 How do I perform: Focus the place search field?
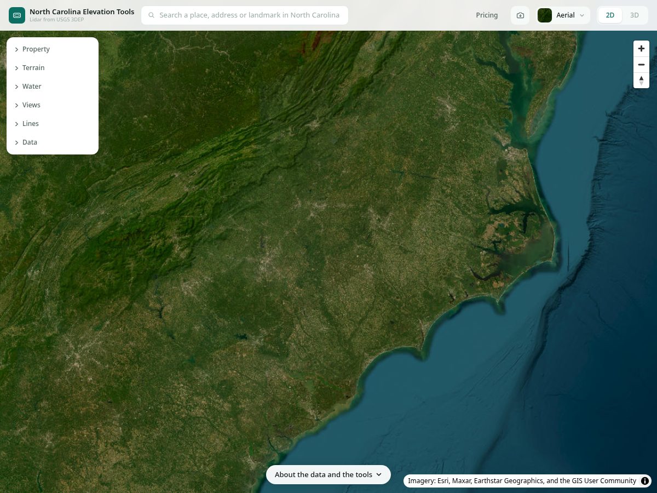(245, 15)
